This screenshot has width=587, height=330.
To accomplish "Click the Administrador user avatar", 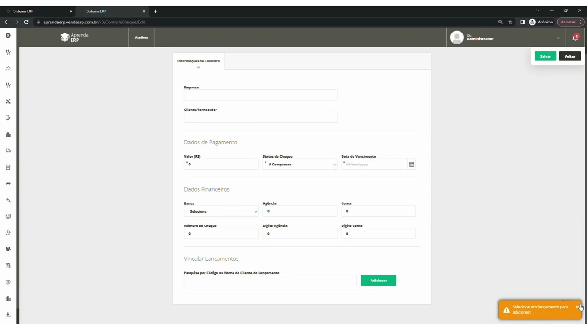I will tap(457, 38).
